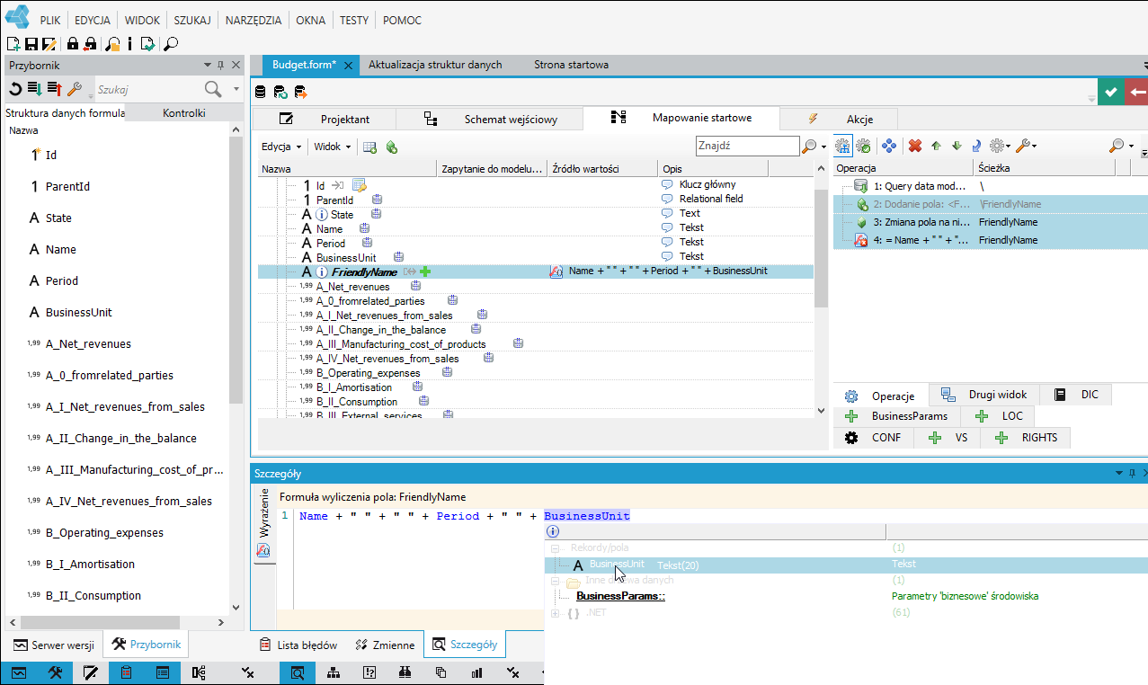Click the magnifier icon in main toolbar
Image resolution: width=1148 pixels, height=685 pixels.
coord(170,43)
